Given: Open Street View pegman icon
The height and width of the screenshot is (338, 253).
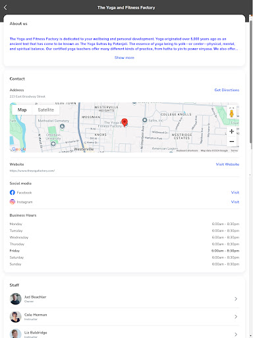Looking at the screenshot, I should pyautogui.click(x=231, y=114).
